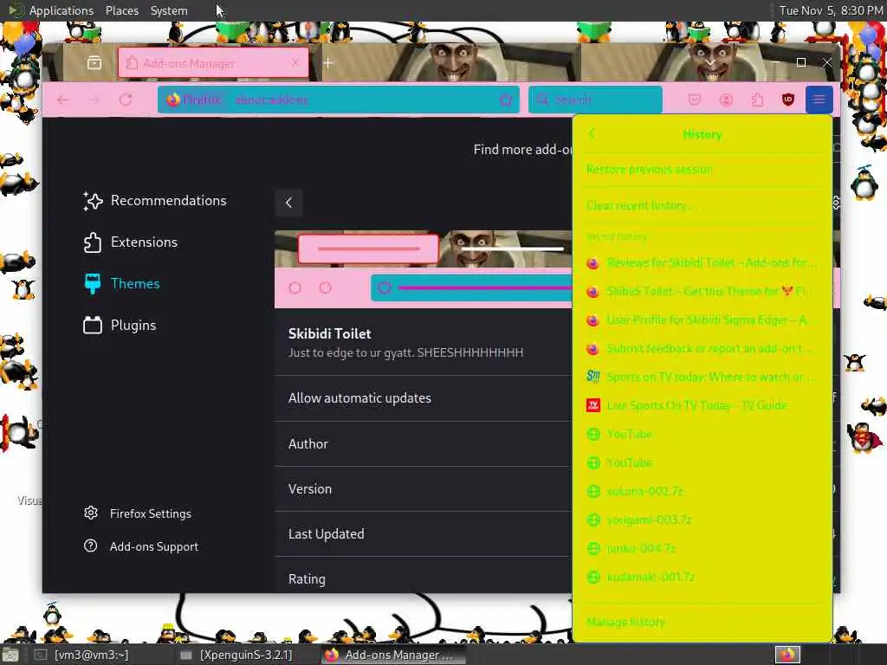The width and height of the screenshot is (887, 665).
Task: Open Submit feedback or report add-on entry
Action: click(702, 348)
